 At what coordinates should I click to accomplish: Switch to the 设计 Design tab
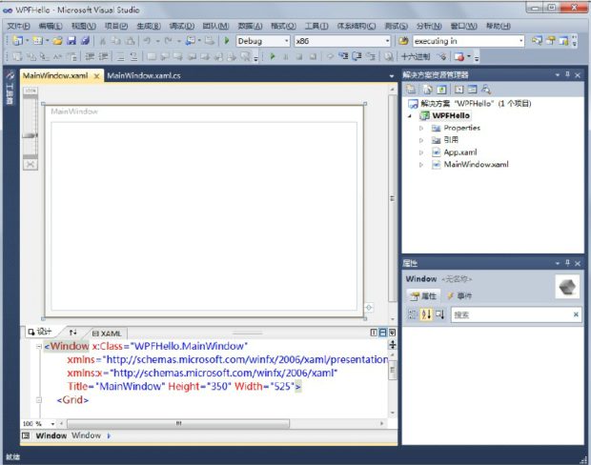click(40, 332)
